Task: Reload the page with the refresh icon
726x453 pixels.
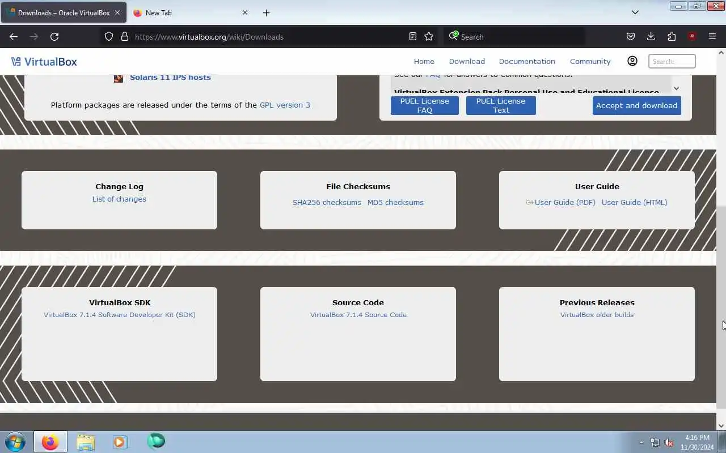Action: point(54,36)
